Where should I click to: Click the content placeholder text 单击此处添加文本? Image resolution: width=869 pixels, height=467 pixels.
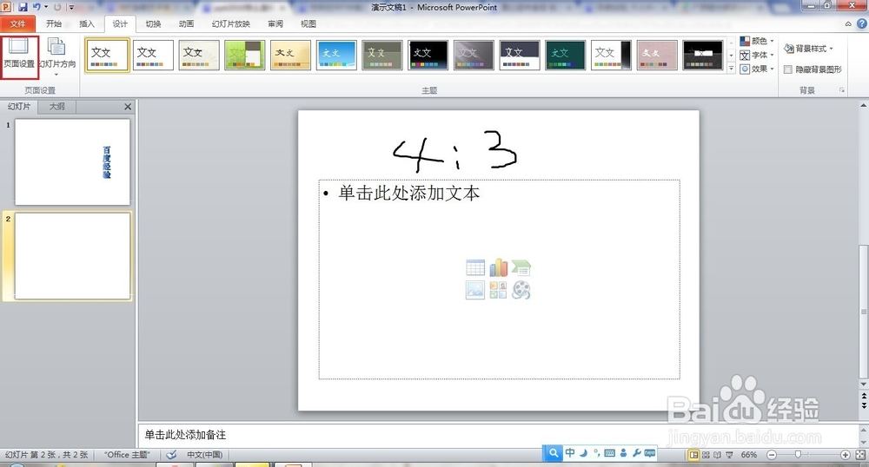409,193
